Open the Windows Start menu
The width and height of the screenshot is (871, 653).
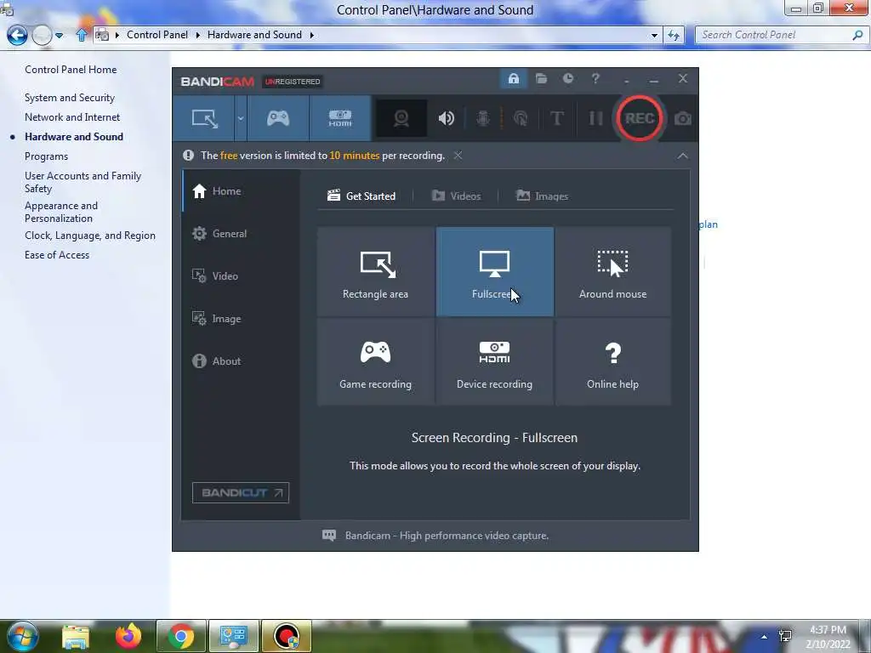click(x=21, y=636)
